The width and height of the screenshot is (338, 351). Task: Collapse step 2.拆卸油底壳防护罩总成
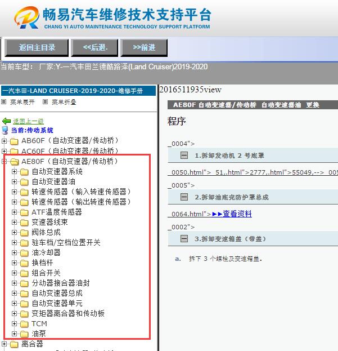click(x=184, y=197)
